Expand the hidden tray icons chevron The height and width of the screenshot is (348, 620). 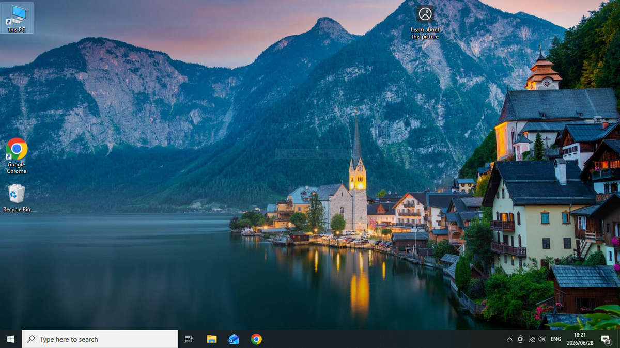[x=509, y=339]
